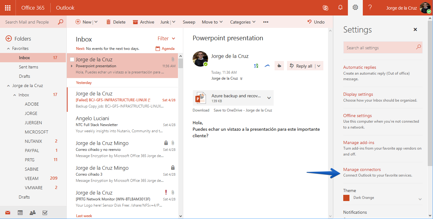
Task: Open the Tasks checkmark icon at bottom
Action: 45,213
